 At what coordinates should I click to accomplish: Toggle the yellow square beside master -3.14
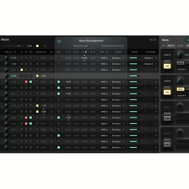pos(37,46)
